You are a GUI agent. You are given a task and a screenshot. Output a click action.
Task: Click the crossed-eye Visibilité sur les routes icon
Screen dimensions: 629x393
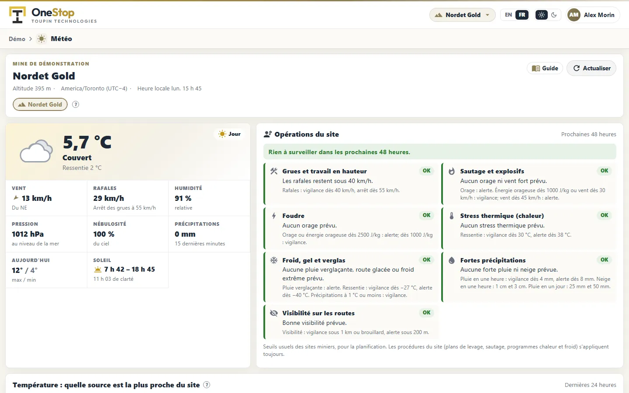pos(274,313)
